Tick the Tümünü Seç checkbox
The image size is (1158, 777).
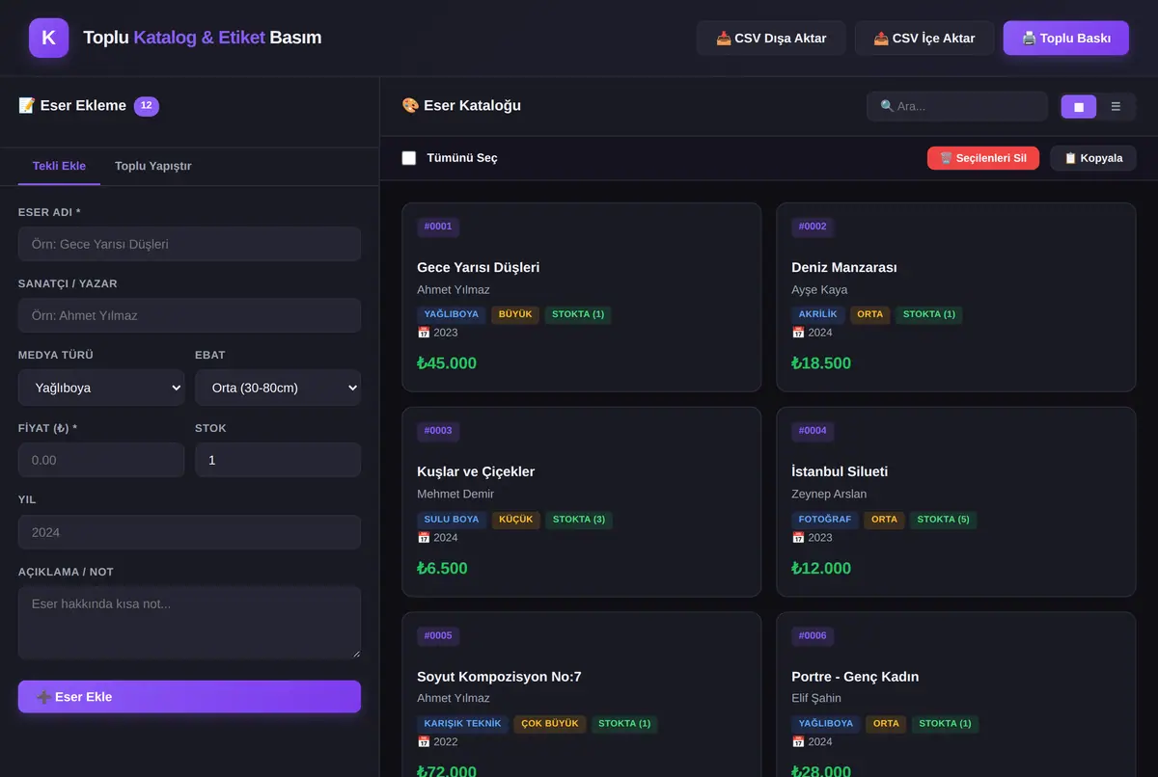(409, 158)
